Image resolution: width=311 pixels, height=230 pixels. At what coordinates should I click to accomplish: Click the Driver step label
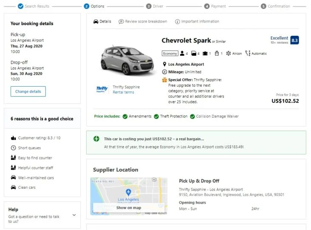point(158,6)
